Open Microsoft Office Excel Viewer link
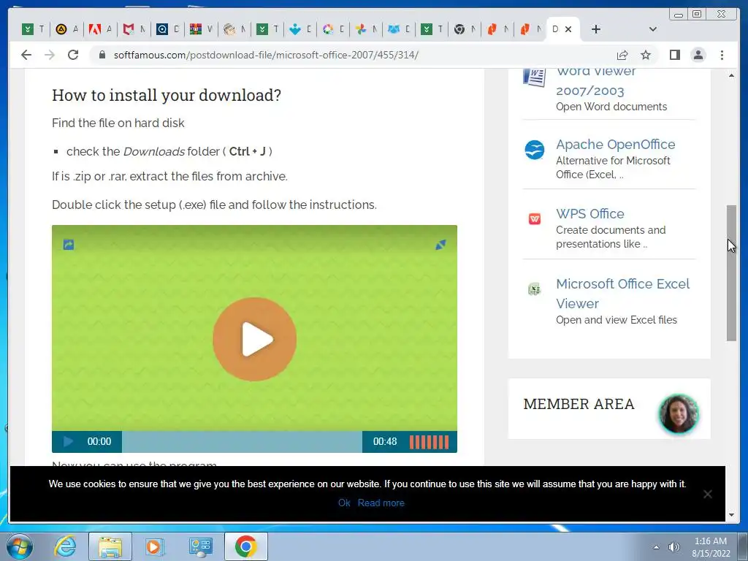 [x=622, y=294]
